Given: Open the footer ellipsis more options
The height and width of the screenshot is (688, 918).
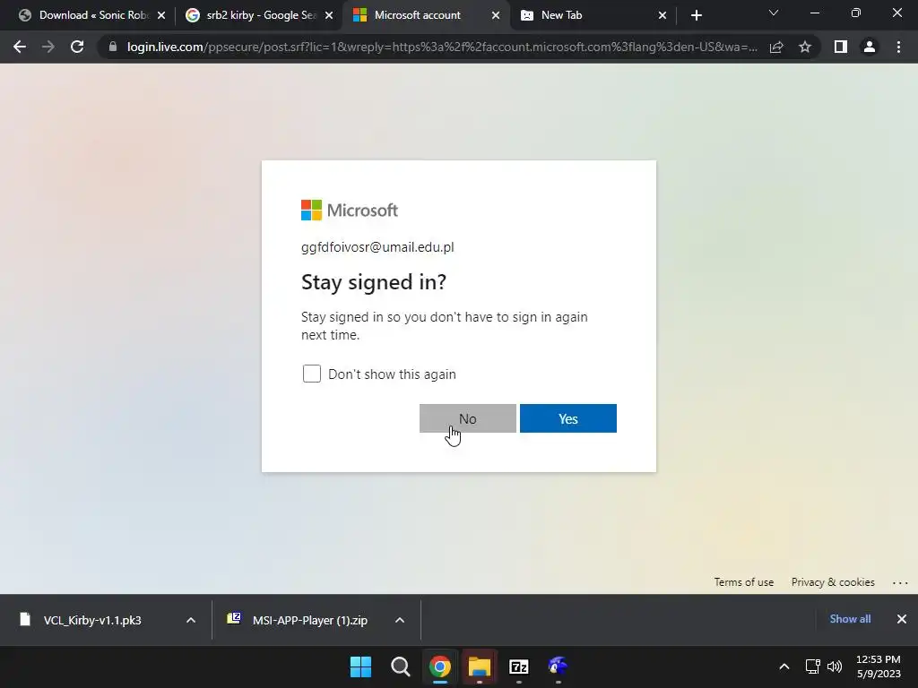Looking at the screenshot, I should [900, 582].
